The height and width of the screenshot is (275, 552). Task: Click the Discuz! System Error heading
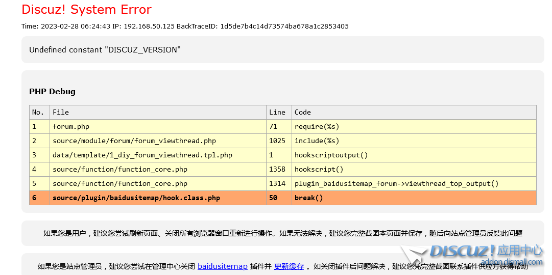(x=86, y=9)
